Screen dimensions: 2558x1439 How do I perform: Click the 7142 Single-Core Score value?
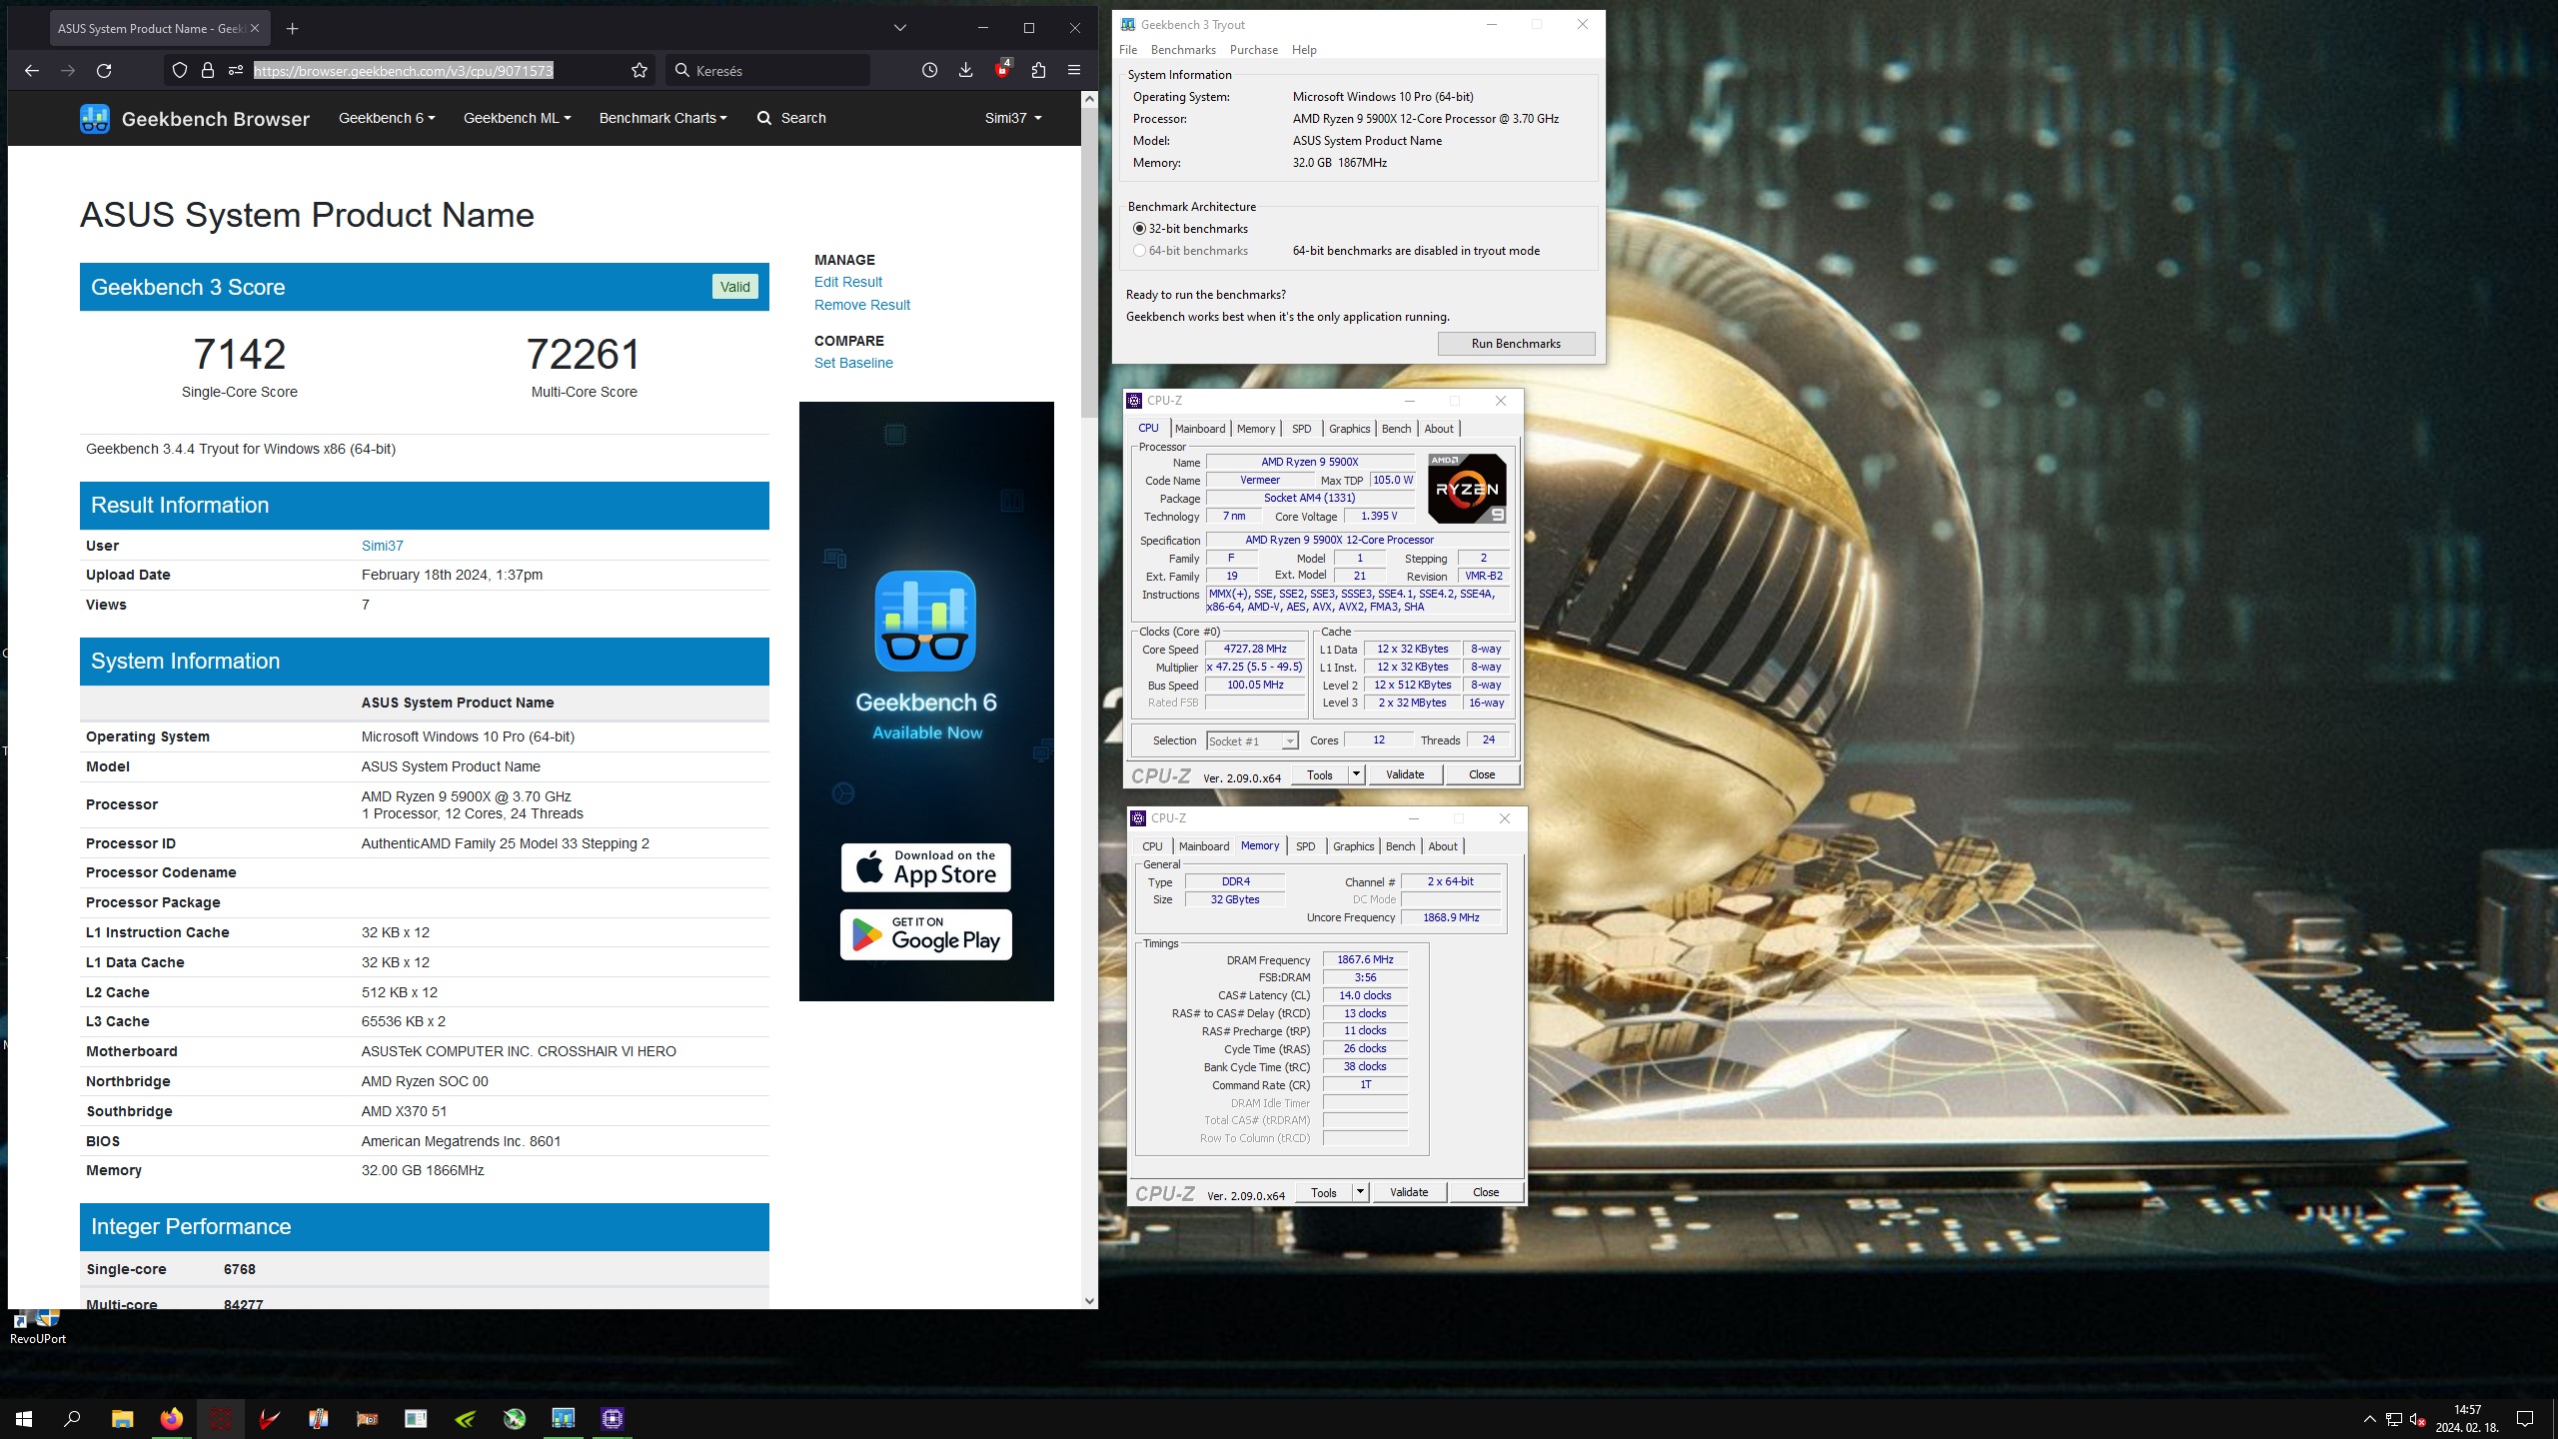point(240,355)
